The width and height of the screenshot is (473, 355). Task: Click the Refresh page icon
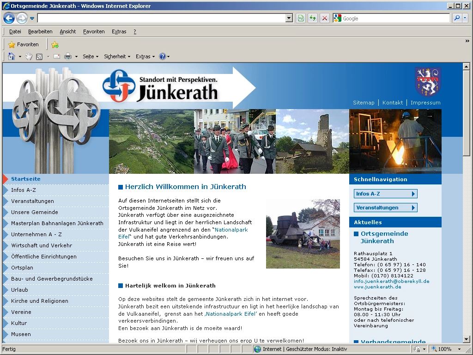tap(313, 18)
